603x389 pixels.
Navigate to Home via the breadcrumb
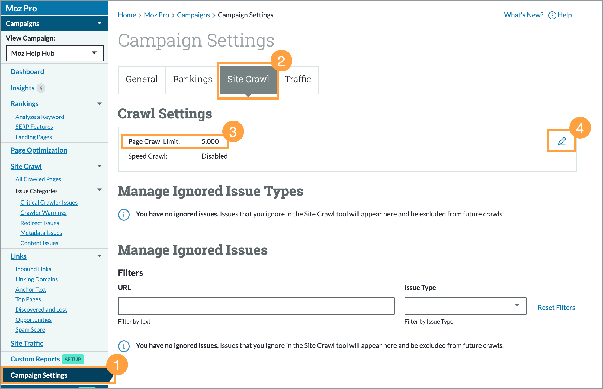[127, 15]
